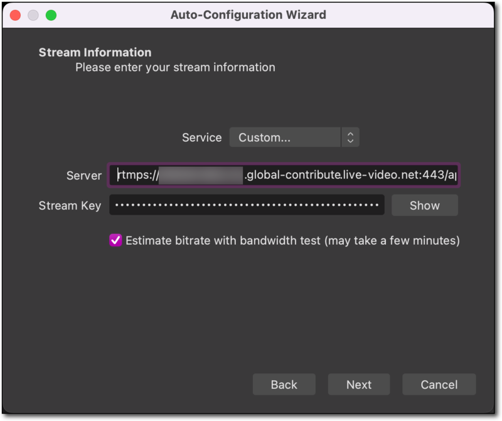Go Back to the previous wizard step
The height and width of the screenshot is (421, 502).
pos(284,384)
